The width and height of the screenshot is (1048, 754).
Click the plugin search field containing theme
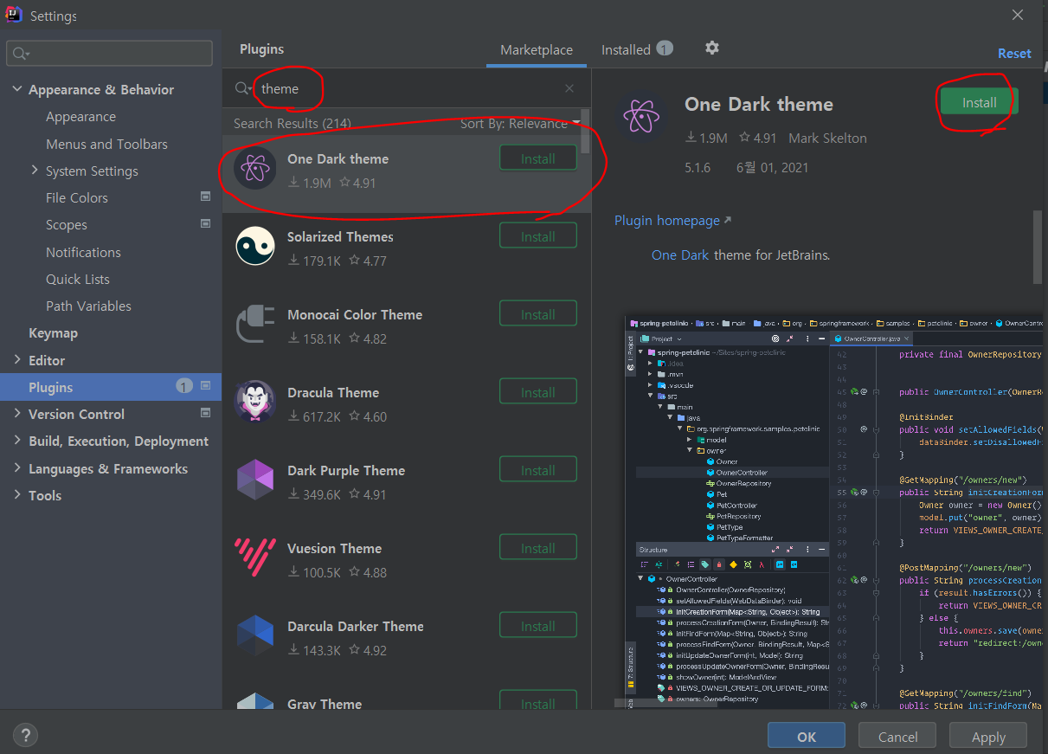405,88
